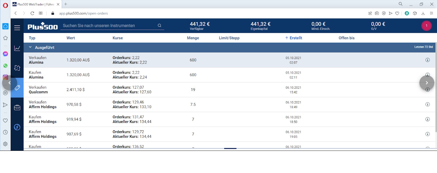Open Facebook Messenger in Opera sidebar

pyautogui.click(x=5, y=54)
